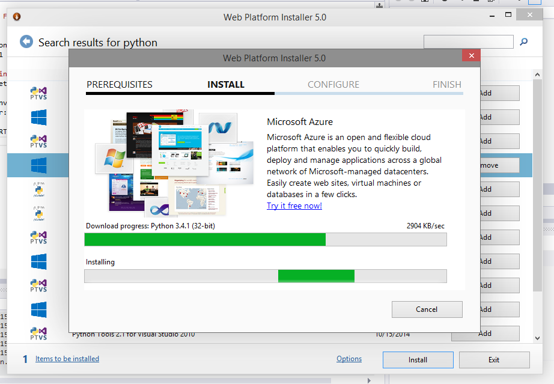Click the '2904 KB/sec' download speed
The height and width of the screenshot is (384, 554).
[425, 226]
